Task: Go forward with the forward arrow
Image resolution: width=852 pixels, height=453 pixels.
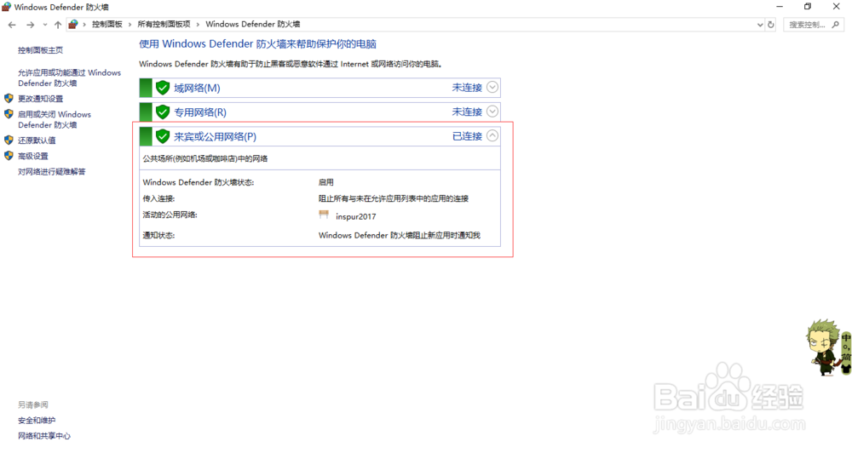Action: (31, 25)
